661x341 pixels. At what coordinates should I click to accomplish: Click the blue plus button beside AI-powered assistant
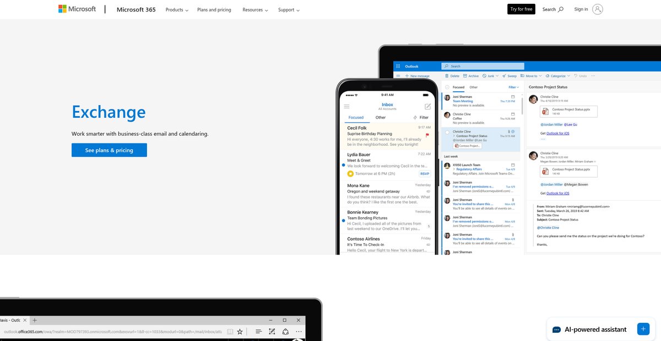click(x=643, y=329)
